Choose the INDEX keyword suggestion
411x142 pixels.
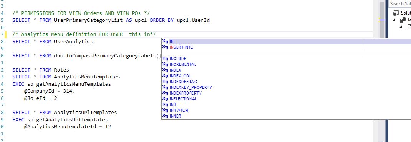pyautogui.click(x=175, y=70)
